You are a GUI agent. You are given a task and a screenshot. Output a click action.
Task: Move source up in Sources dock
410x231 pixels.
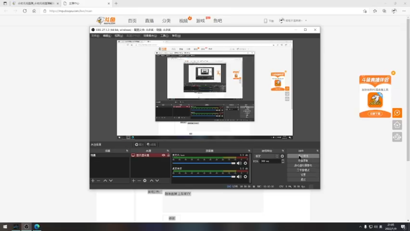click(x=151, y=181)
